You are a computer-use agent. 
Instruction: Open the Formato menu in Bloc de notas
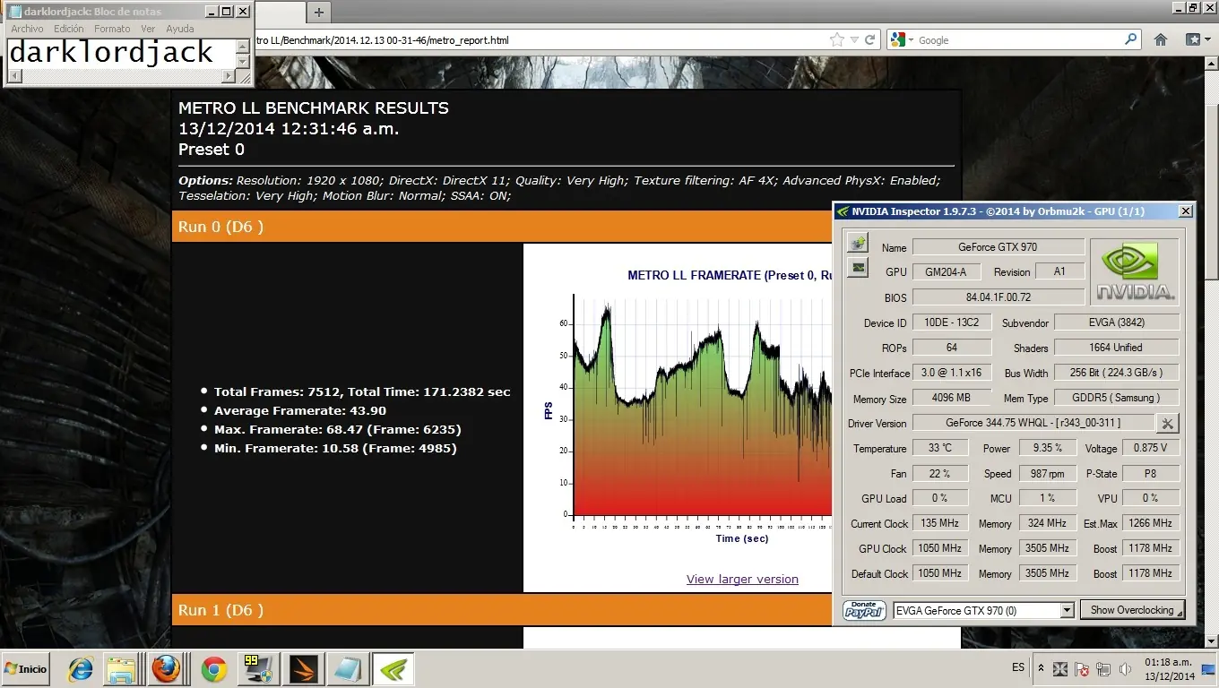(113, 29)
